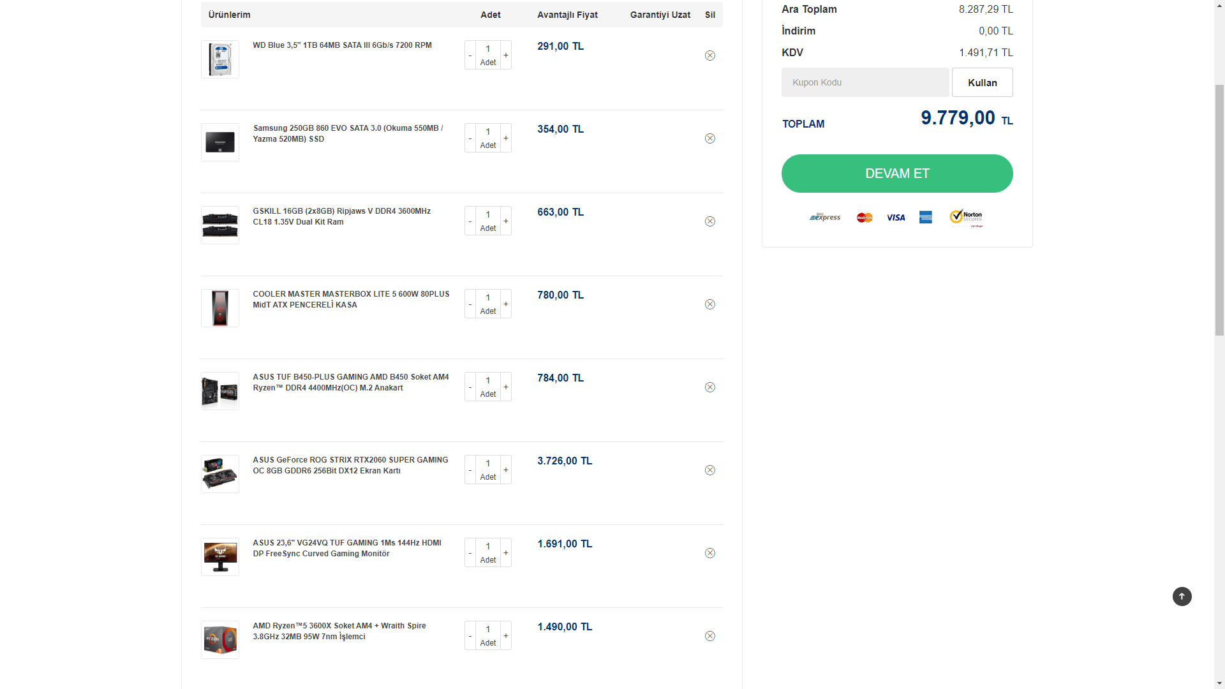Viewport: 1225px width, 689px height.
Task: Increase WD Blue drive quantity
Action: pos(506,56)
